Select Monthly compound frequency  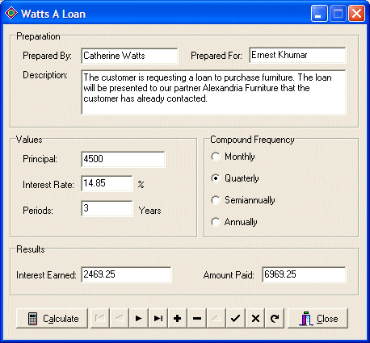pos(233,157)
